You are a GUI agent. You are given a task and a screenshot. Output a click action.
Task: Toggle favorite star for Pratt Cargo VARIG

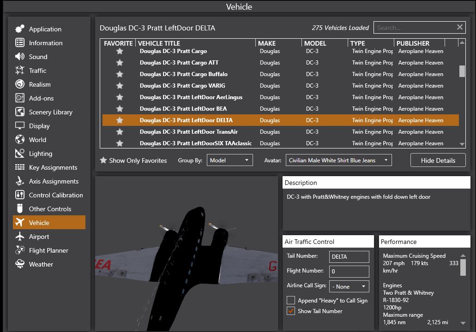(x=120, y=85)
